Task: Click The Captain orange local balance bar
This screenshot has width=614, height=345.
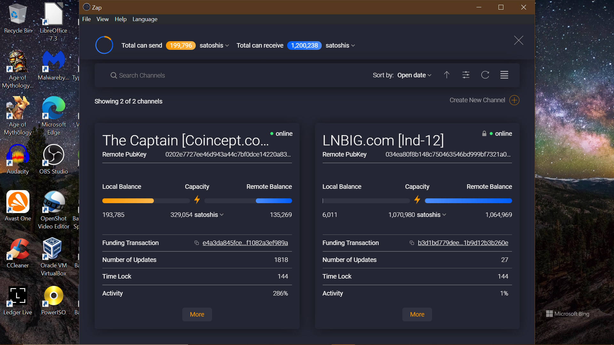Action: pyautogui.click(x=128, y=201)
